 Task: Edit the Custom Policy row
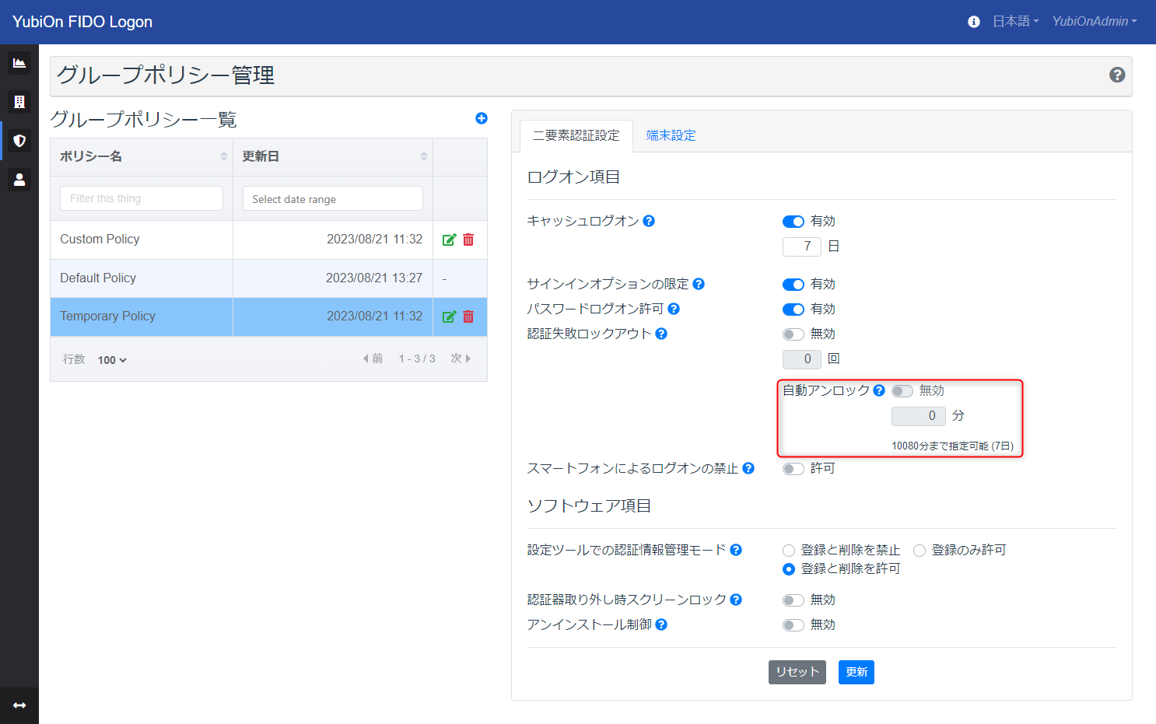449,240
